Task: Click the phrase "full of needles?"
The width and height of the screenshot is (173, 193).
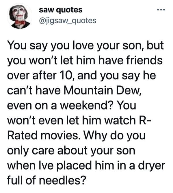Action: (x=46, y=181)
